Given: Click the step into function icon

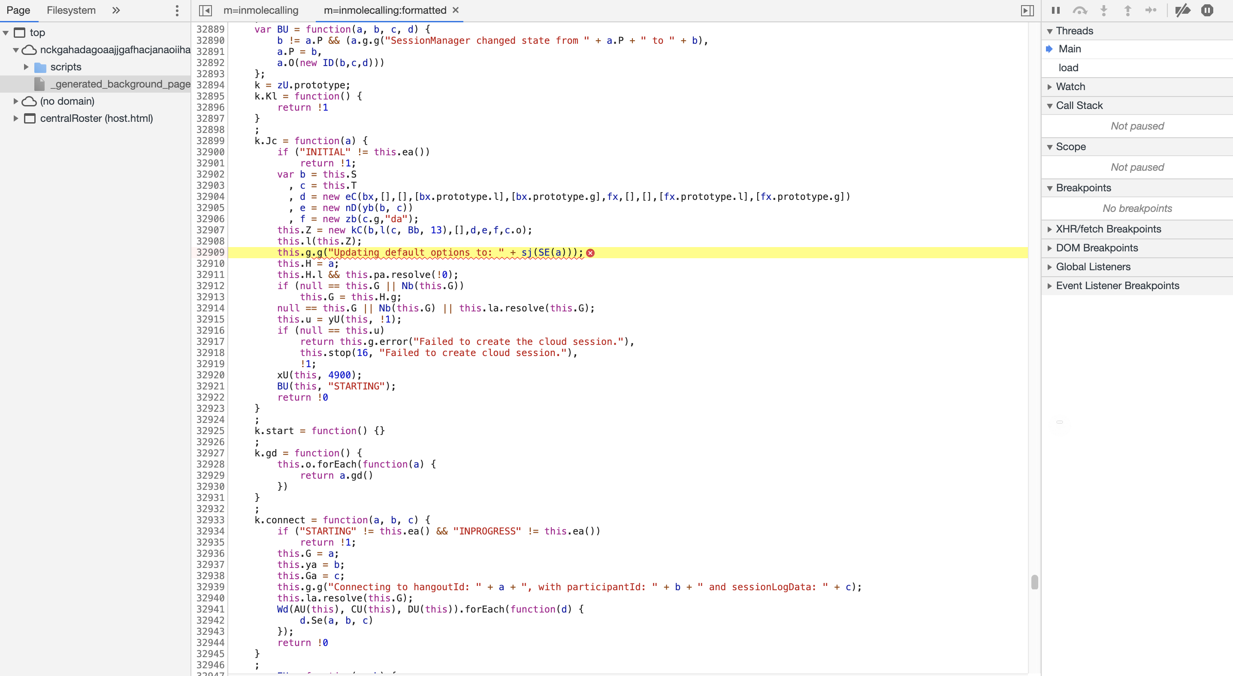Looking at the screenshot, I should pos(1104,10).
